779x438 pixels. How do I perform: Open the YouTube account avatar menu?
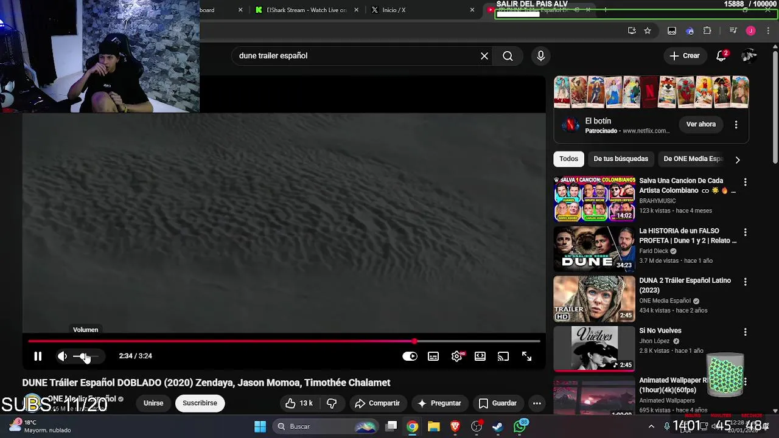(749, 56)
